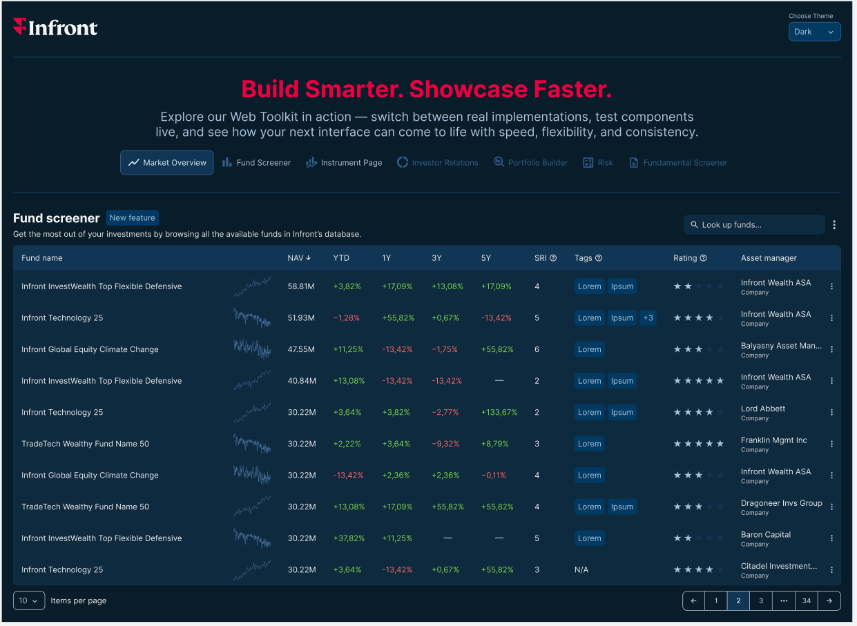Click the Infront logo
Image resolution: width=857 pixels, height=626 pixels.
(x=55, y=28)
